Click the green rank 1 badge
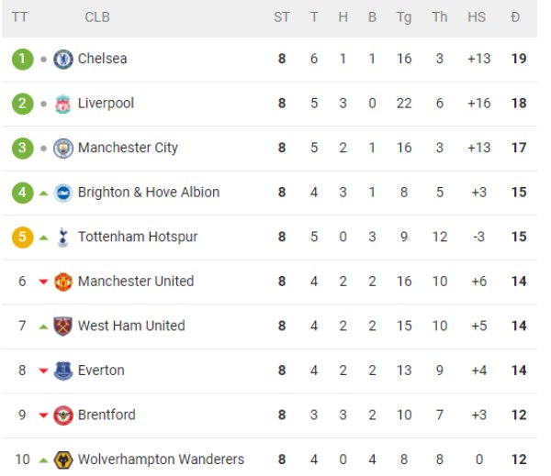The height and width of the screenshot is (476, 551). [22, 59]
